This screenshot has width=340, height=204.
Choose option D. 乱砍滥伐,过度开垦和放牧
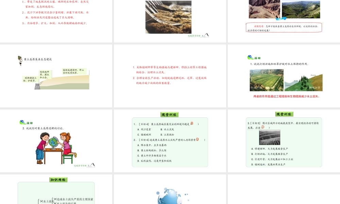point(154,161)
